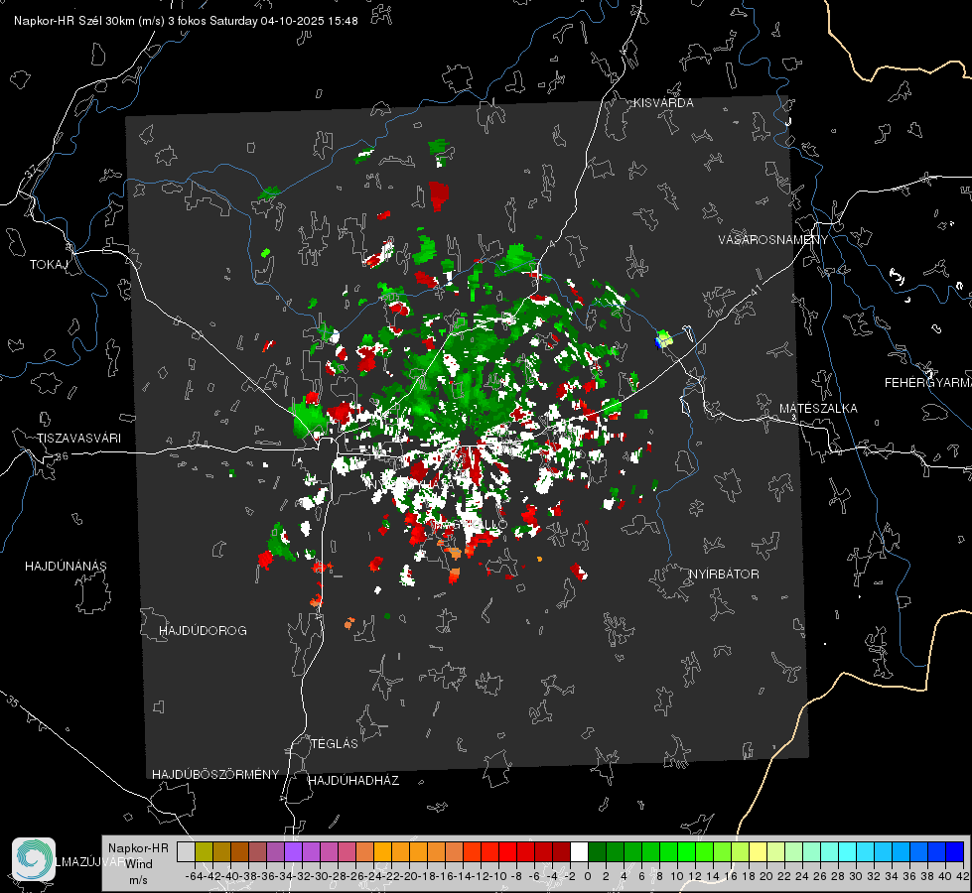Click the 42 value at the legend's end
The width and height of the screenshot is (972, 893).
(962, 877)
